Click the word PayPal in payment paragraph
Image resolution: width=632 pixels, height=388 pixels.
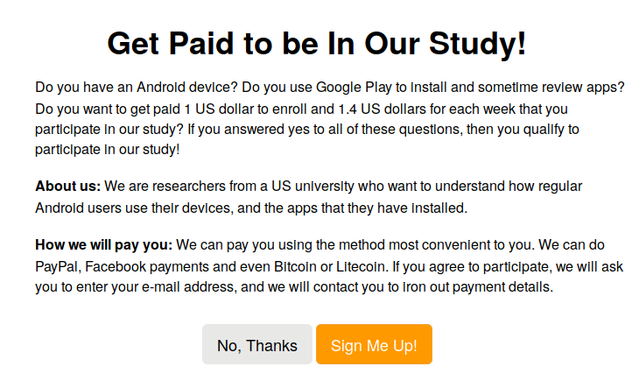coord(58,266)
